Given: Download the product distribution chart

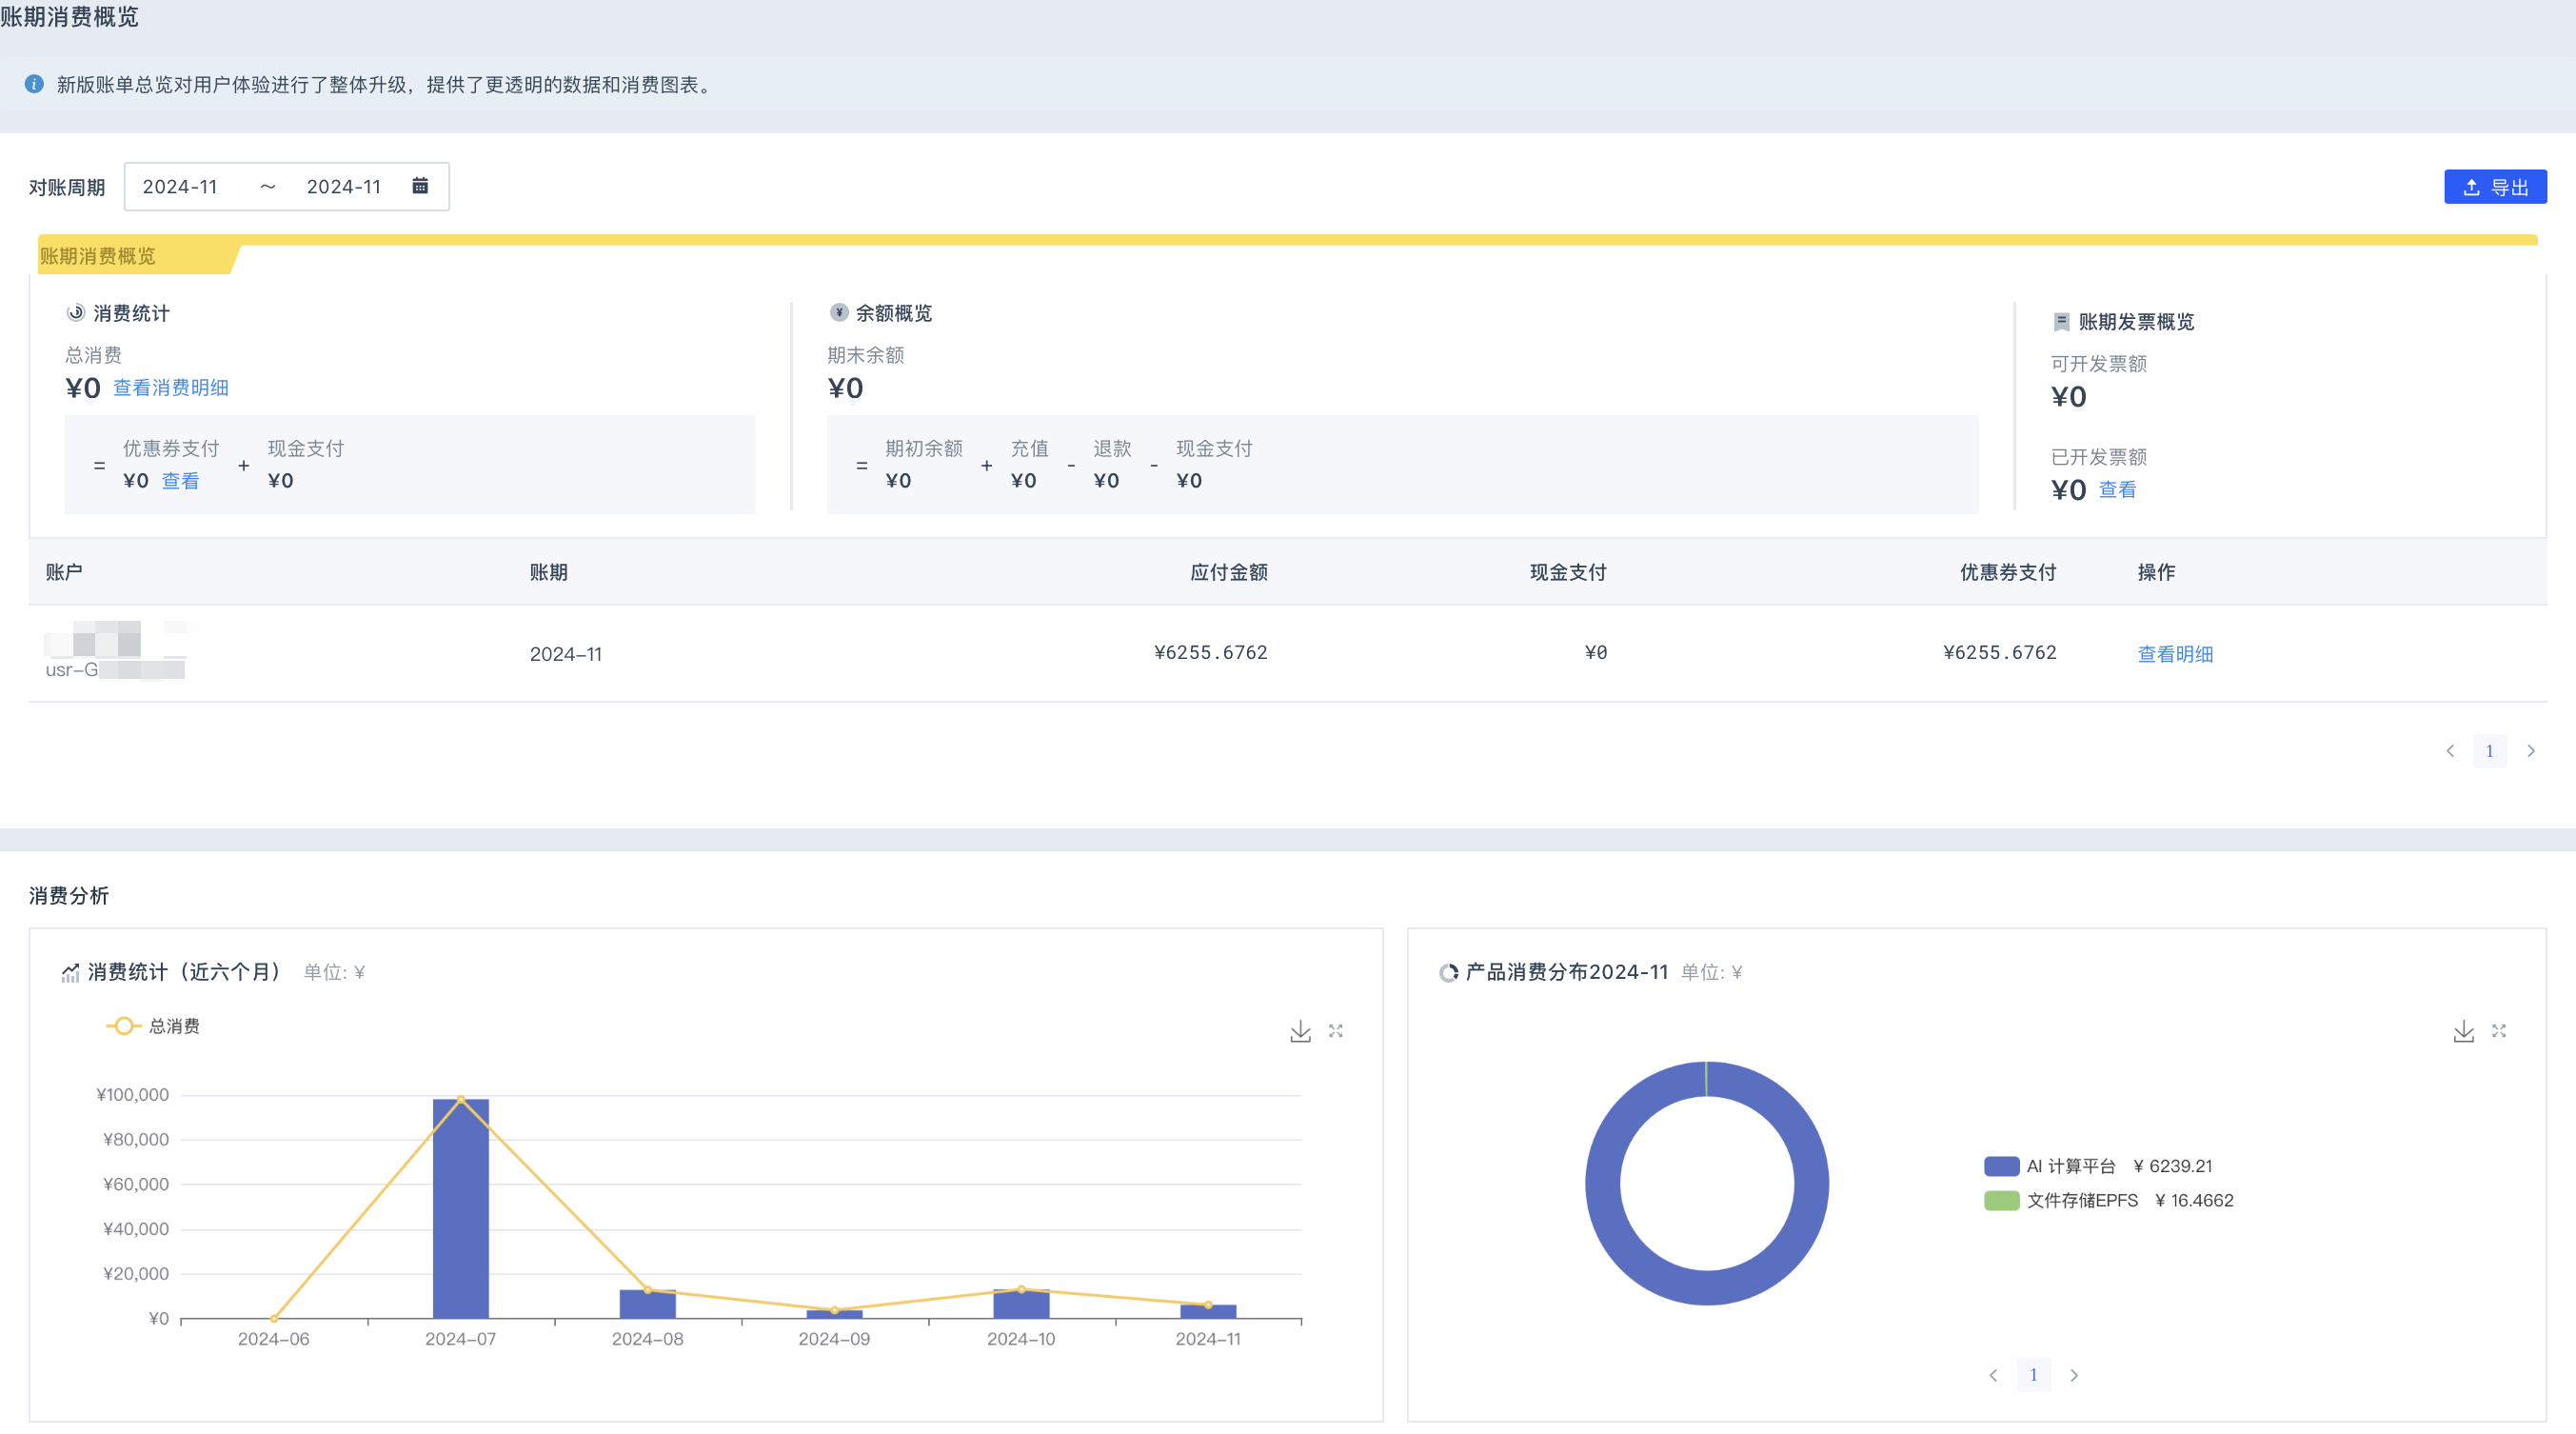Looking at the screenshot, I should click(2464, 1031).
